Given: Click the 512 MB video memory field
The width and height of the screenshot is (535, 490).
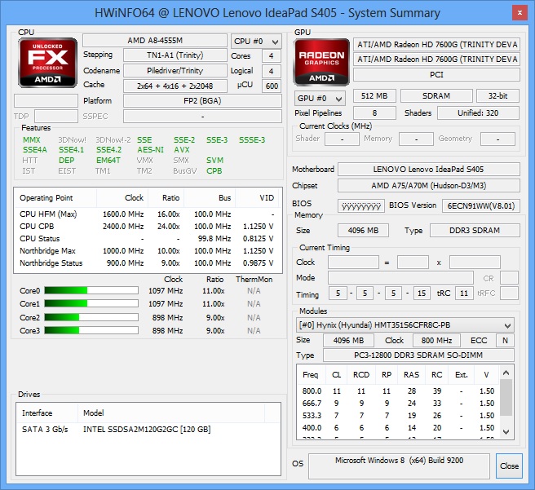Looking at the screenshot, I should tap(374, 96).
